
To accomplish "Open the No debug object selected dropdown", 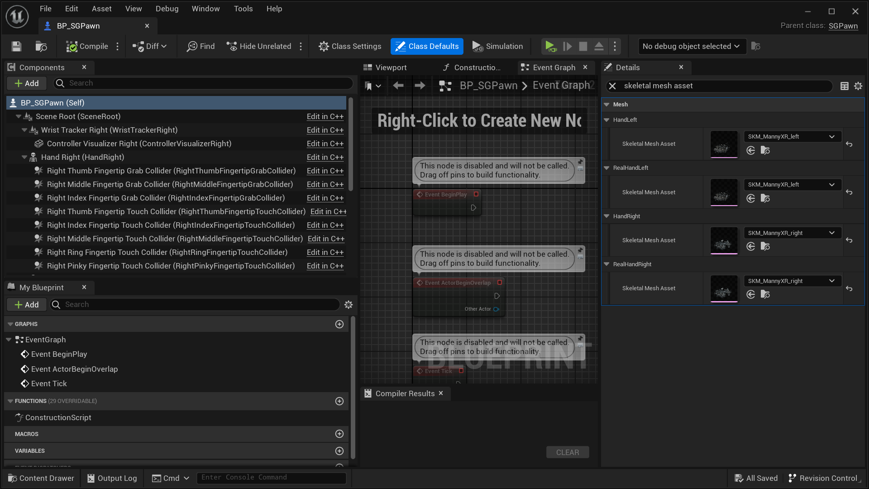I will (692, 46).
